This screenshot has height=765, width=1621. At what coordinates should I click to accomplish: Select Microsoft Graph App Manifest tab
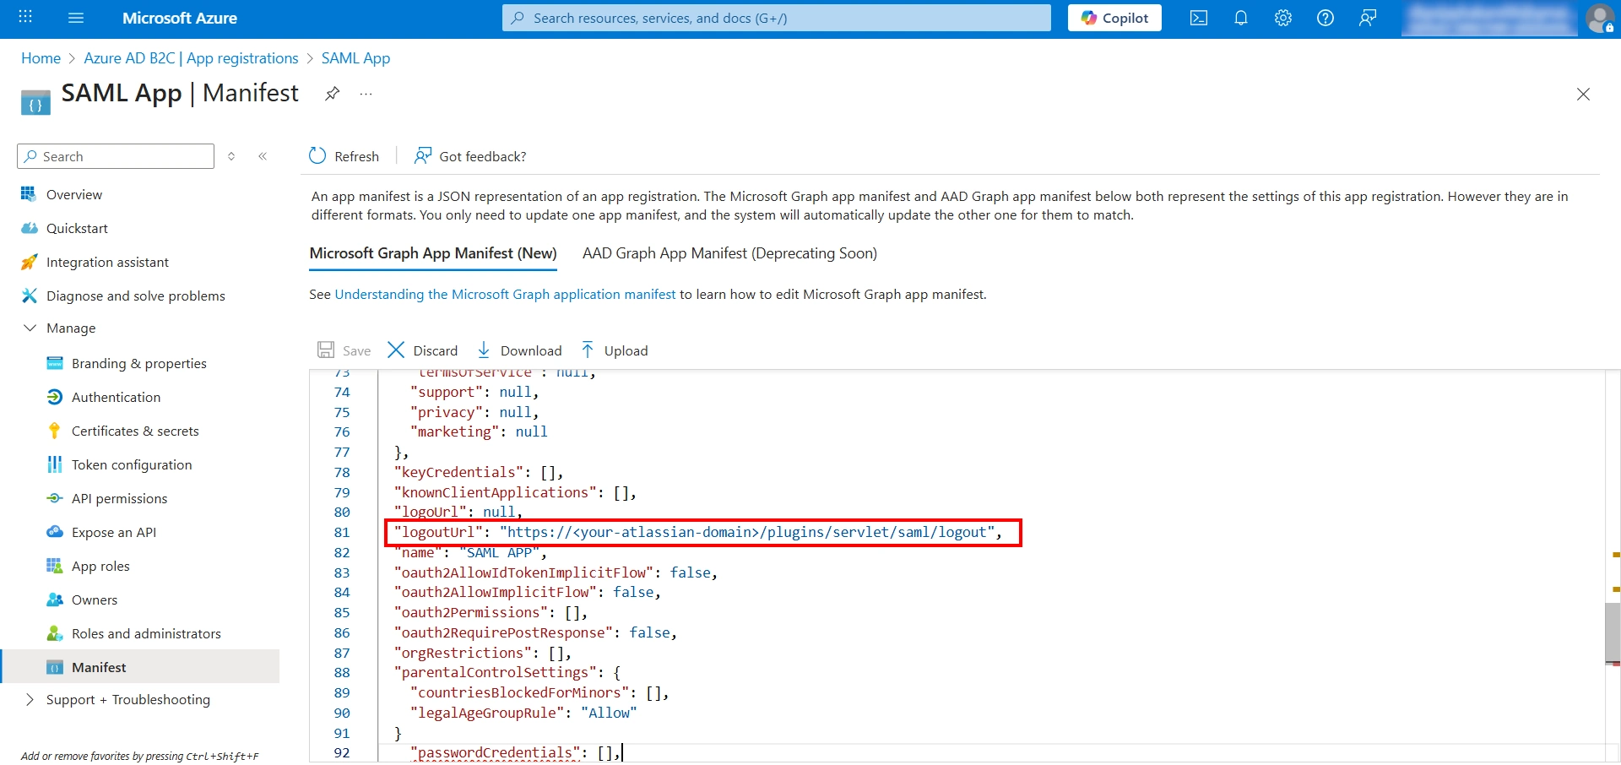pos(432,253)
